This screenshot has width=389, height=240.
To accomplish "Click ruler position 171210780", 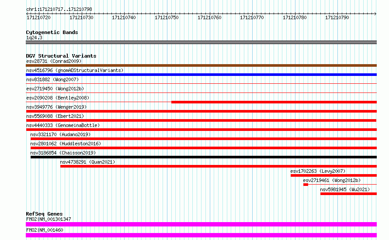I will tap(295, 17).
